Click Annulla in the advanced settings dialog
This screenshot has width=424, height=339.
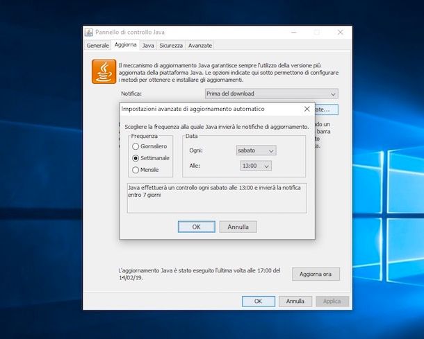tap(238, 227)
